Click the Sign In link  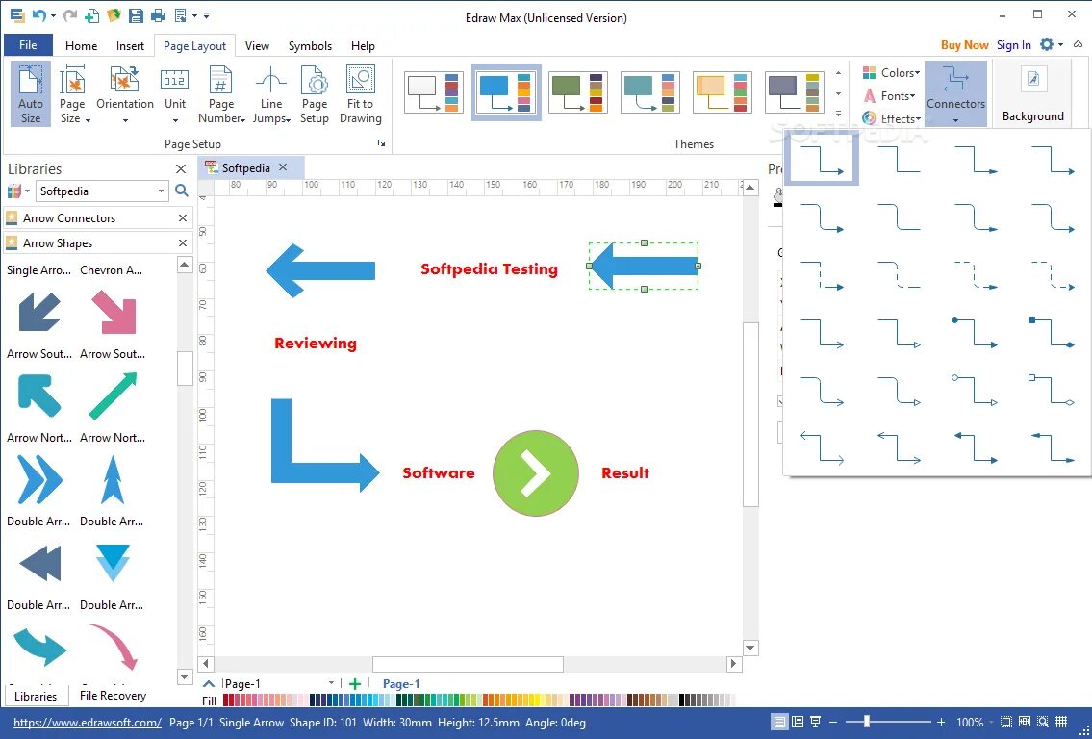click(1013, 44)
